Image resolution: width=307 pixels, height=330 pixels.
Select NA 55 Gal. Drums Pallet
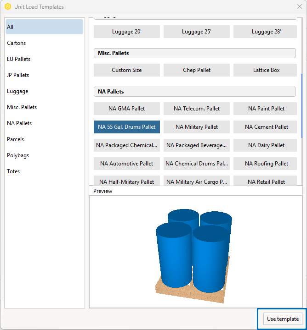(127, 127)
